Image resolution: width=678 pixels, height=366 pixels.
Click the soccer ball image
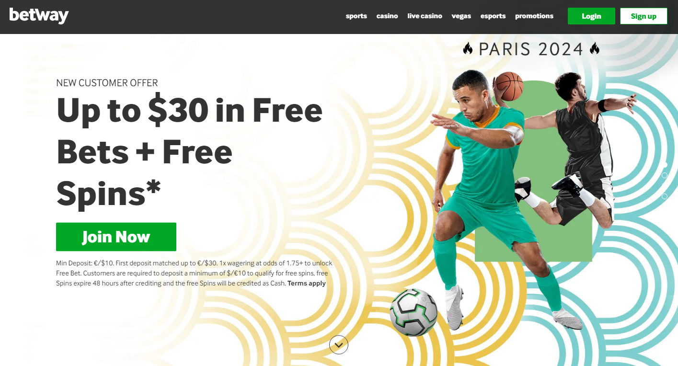(414, 312)
